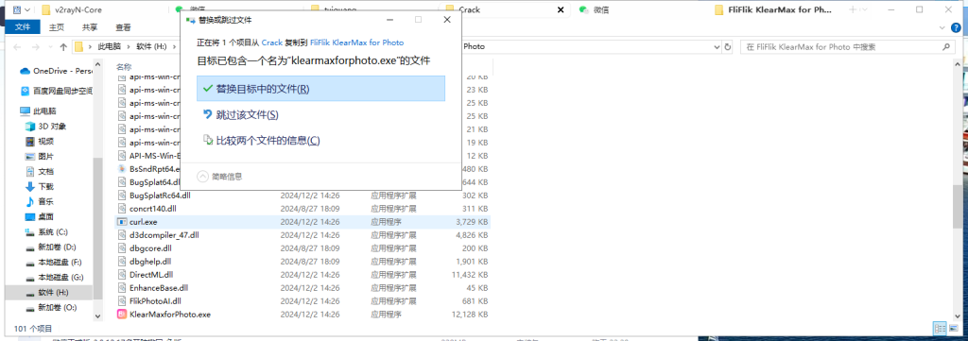
Task: Refresh the current folder view
Action: 729,47
